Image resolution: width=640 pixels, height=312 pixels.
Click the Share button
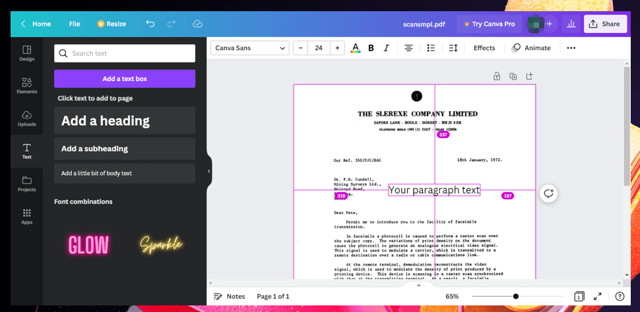pyautogui.click(x=605, y=24)
